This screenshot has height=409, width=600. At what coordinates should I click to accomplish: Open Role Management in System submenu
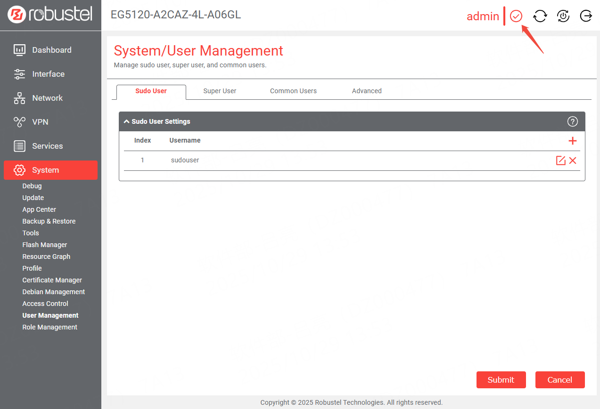pyautogui.click(x=49, y=327)
